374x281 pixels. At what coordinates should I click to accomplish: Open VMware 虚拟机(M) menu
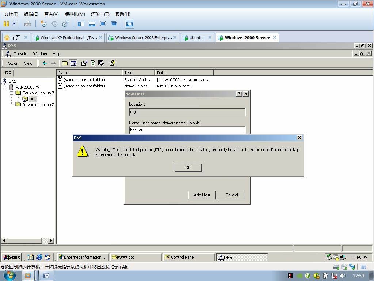pyautogui.click(x=75, y=14)
